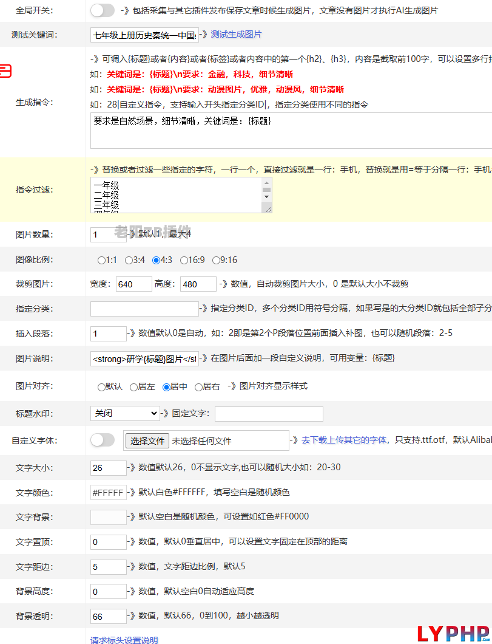Select the 16:9 image ratio
The width and height of the screenshot is (492, 644).
pos(184,260)
